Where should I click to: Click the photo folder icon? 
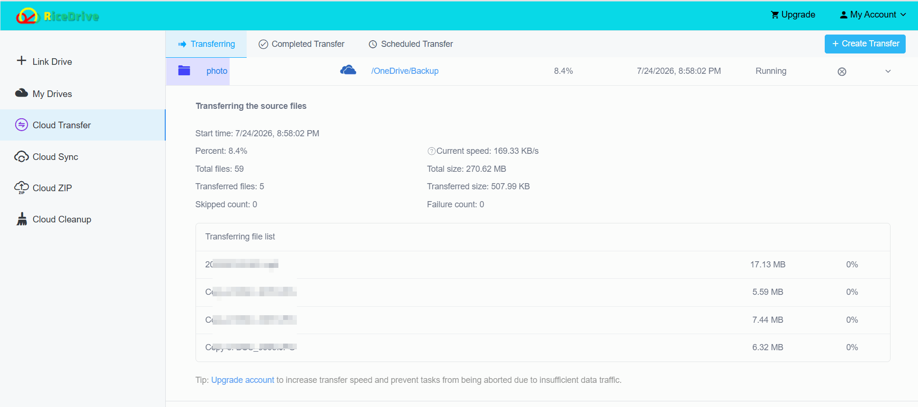[x=184, y=71]
